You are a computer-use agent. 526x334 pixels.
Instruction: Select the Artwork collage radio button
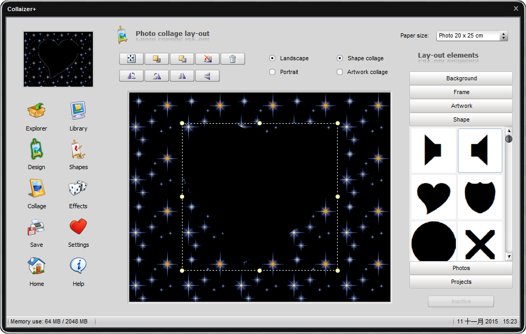[340, 72]
